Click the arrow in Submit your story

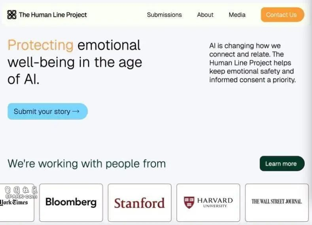pos(76,111)
